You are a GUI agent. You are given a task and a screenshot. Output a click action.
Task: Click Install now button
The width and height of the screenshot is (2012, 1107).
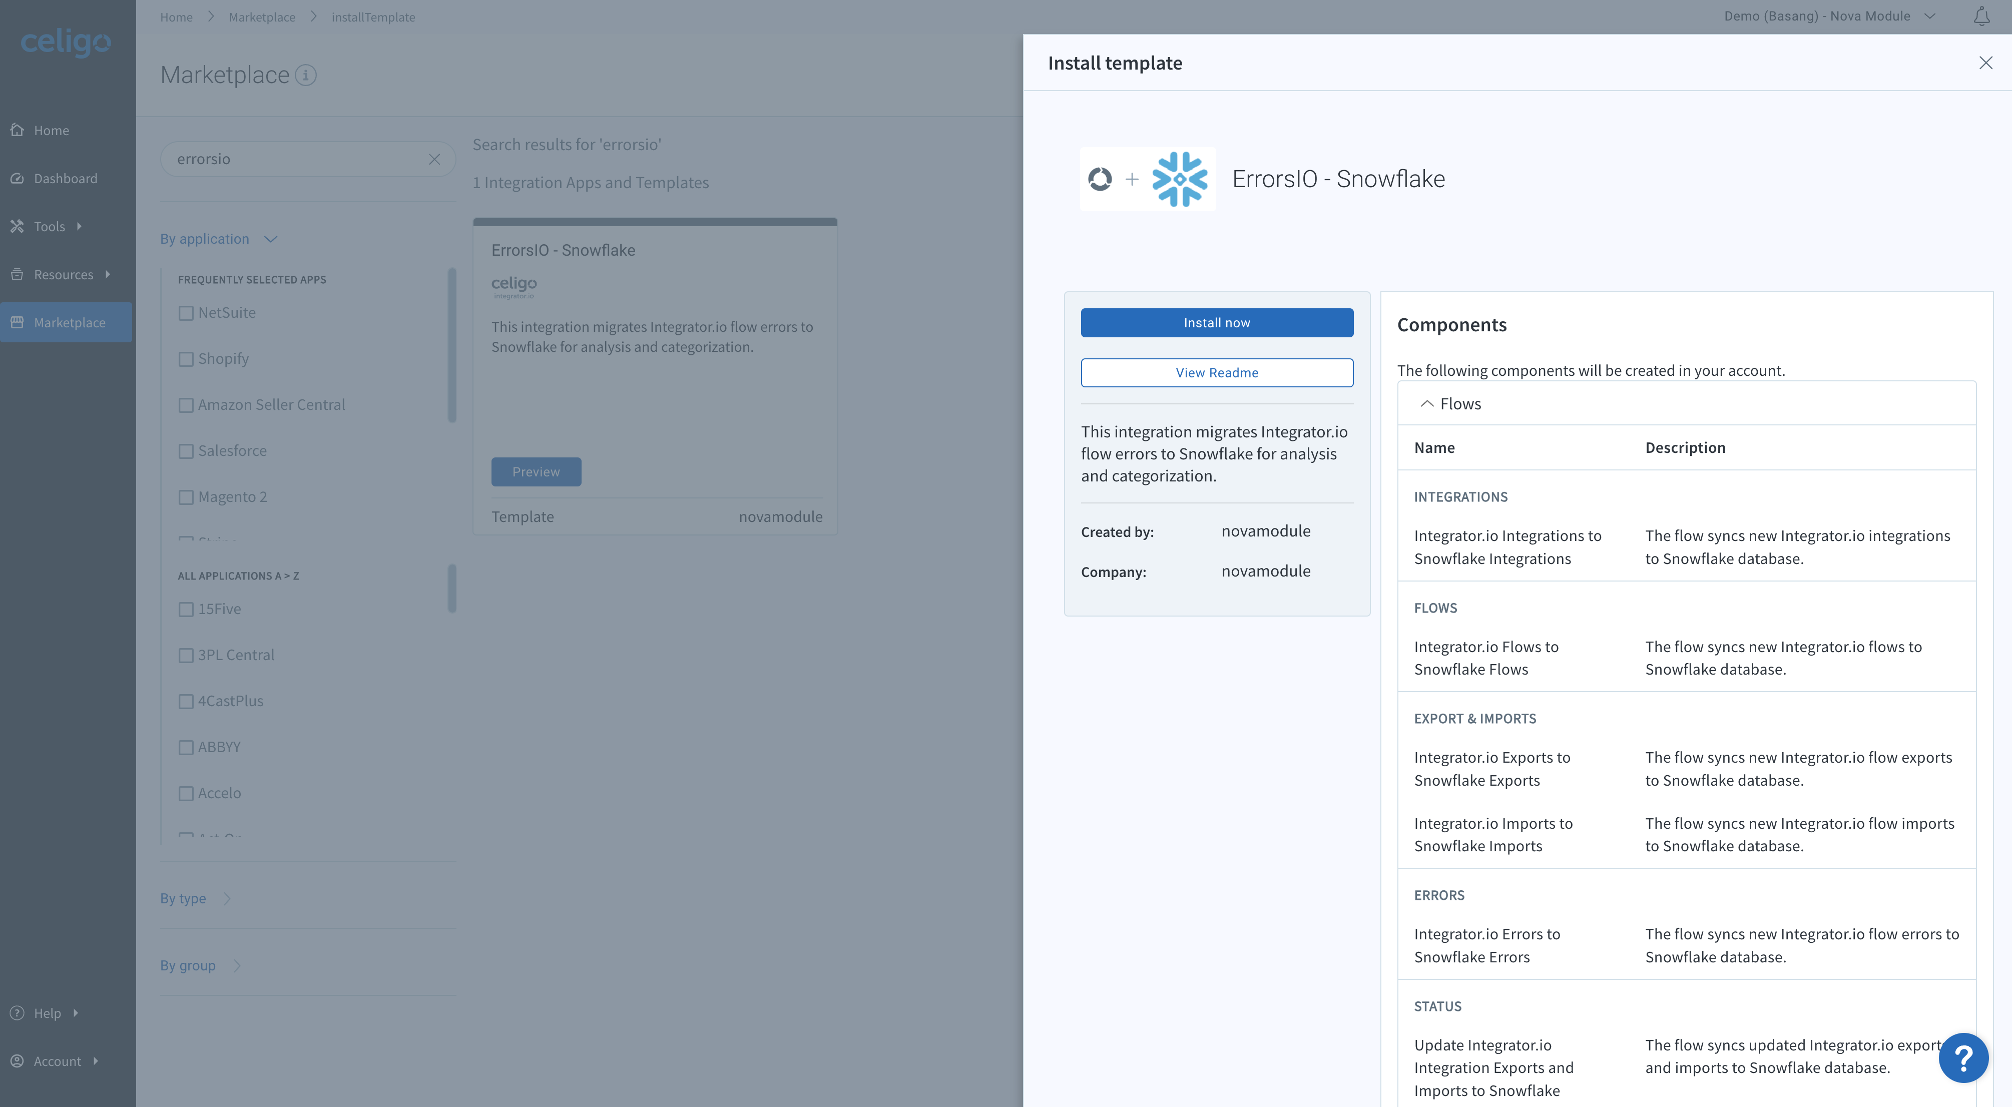[x=1217, y=322]
